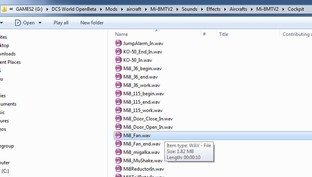Click the Mi8_36_begin.wav file icon

[119, 68]
